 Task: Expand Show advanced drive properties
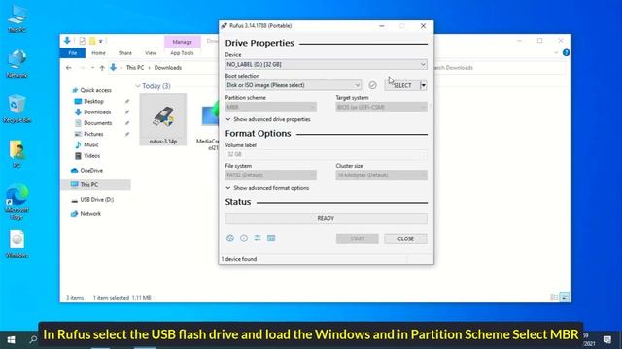tap(268, 119)
